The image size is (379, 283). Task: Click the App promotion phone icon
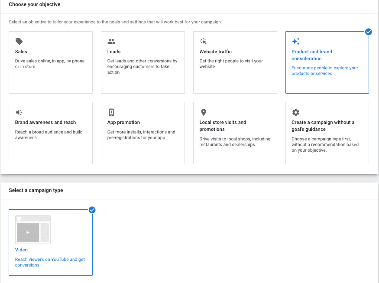111,112
